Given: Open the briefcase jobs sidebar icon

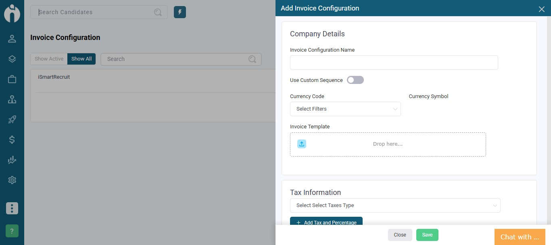Looking at the screenshot, I should coord(12,79).
